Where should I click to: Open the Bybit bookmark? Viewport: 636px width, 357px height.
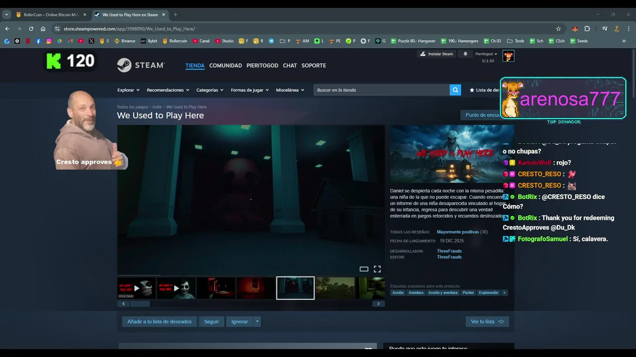[x=149, y=41]
